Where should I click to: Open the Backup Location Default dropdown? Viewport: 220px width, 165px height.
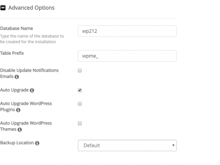point(127,145)
